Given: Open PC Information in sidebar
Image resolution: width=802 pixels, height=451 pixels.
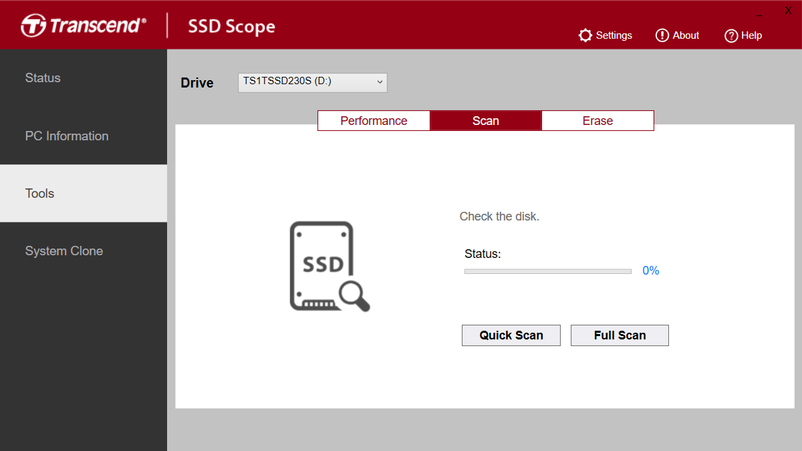Looking at the screenshot, I should click(x=84, y=136).
